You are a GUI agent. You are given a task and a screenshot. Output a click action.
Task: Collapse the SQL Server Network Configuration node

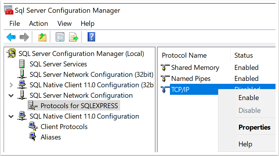pos(11,95)
